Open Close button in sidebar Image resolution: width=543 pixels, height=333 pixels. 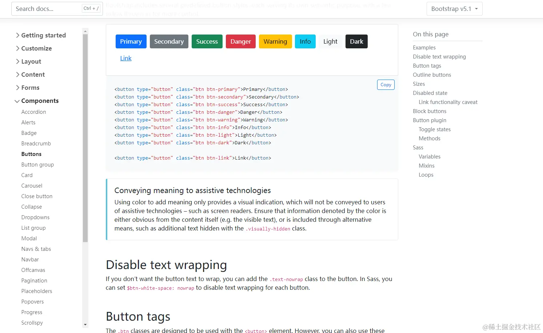click(37, 196)
